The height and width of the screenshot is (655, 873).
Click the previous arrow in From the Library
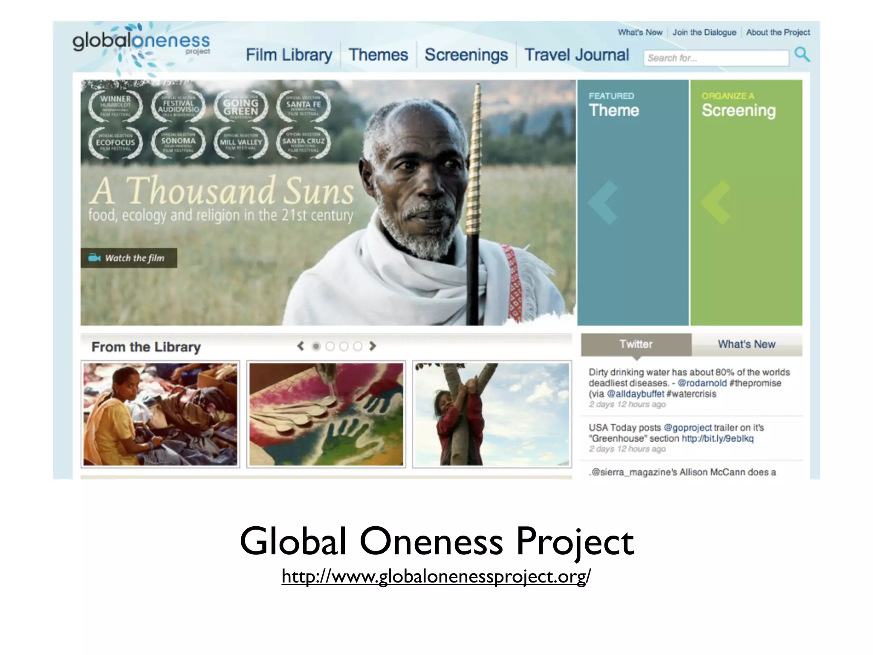click(301, 346)
